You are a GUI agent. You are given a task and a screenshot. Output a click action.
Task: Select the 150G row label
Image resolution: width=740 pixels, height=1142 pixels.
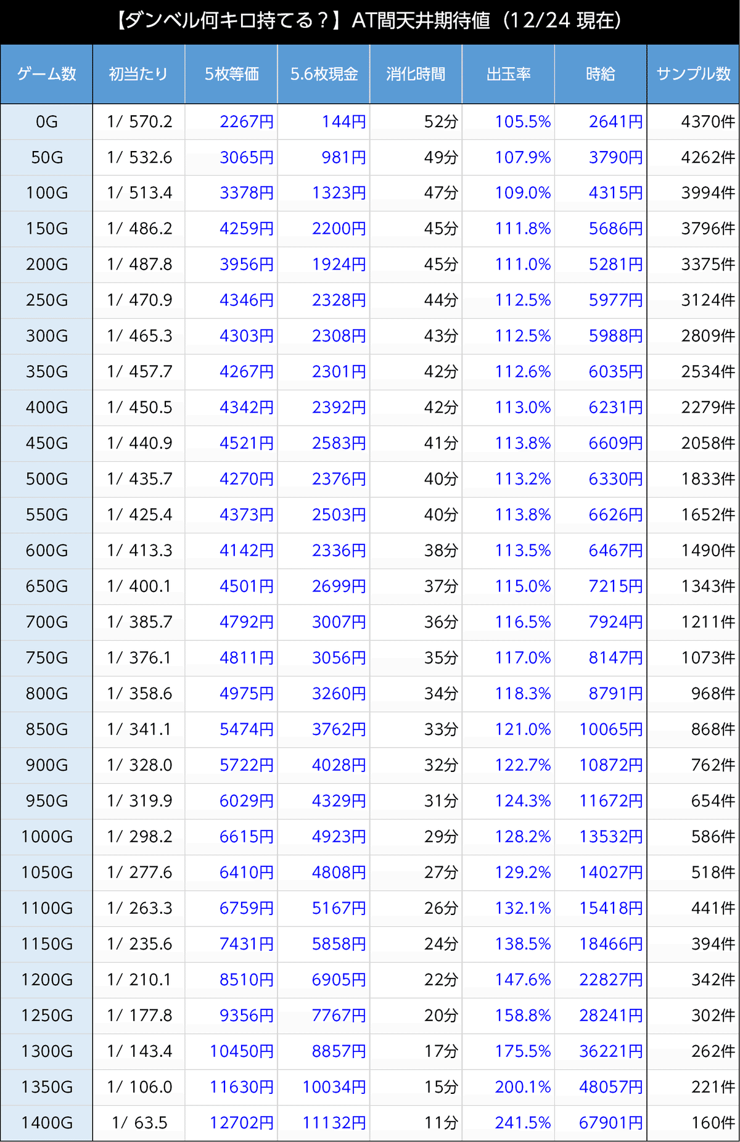coord(47,229)
